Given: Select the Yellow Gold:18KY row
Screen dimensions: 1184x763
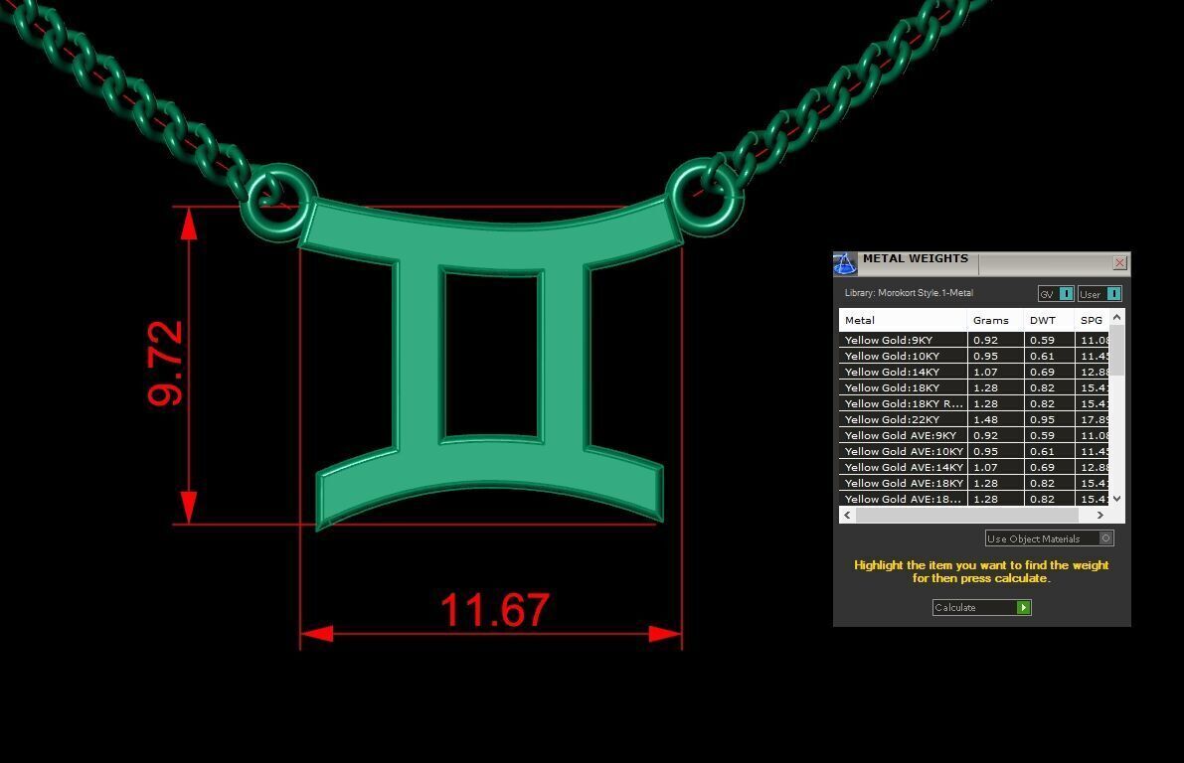Looking at the screenshot, I should (x=974, y=387).
